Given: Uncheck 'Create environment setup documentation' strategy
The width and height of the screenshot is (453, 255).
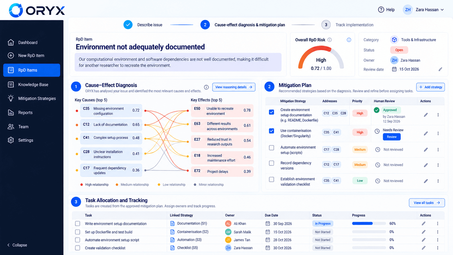Looking at the screenshot, I should 271,112.
